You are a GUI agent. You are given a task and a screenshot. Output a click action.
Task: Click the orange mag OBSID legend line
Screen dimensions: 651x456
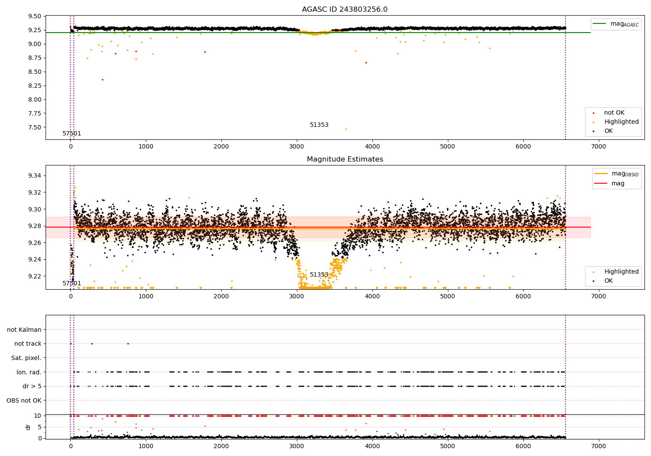[x=601, y=174]
